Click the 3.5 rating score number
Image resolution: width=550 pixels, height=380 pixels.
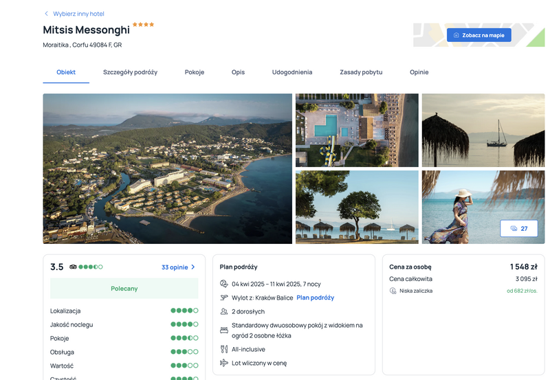57,267
